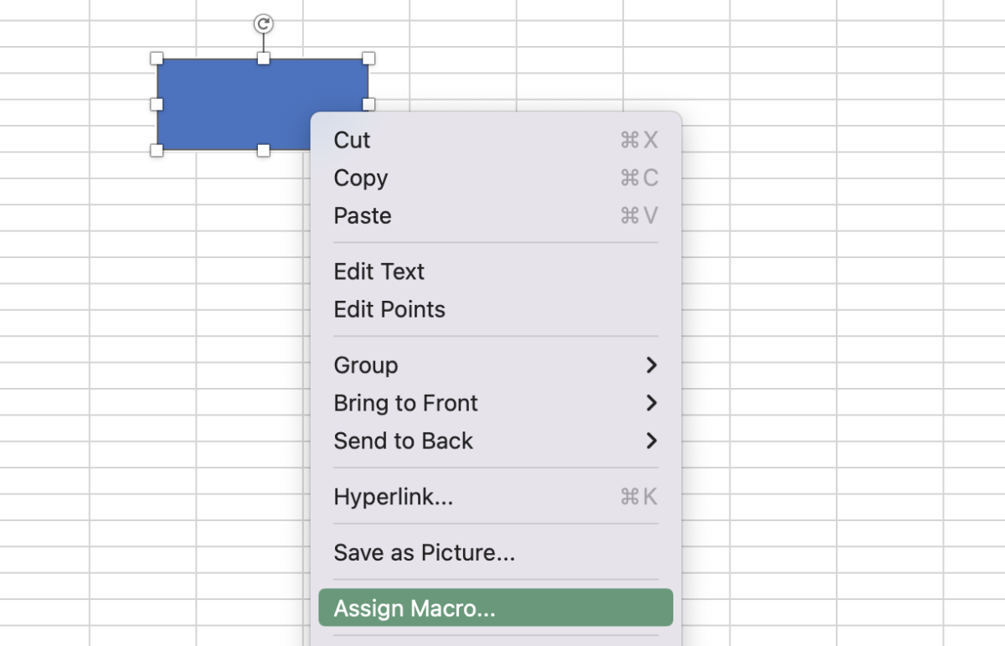
Task: Select the Edit Points menu option
Action: coord(389,309)
